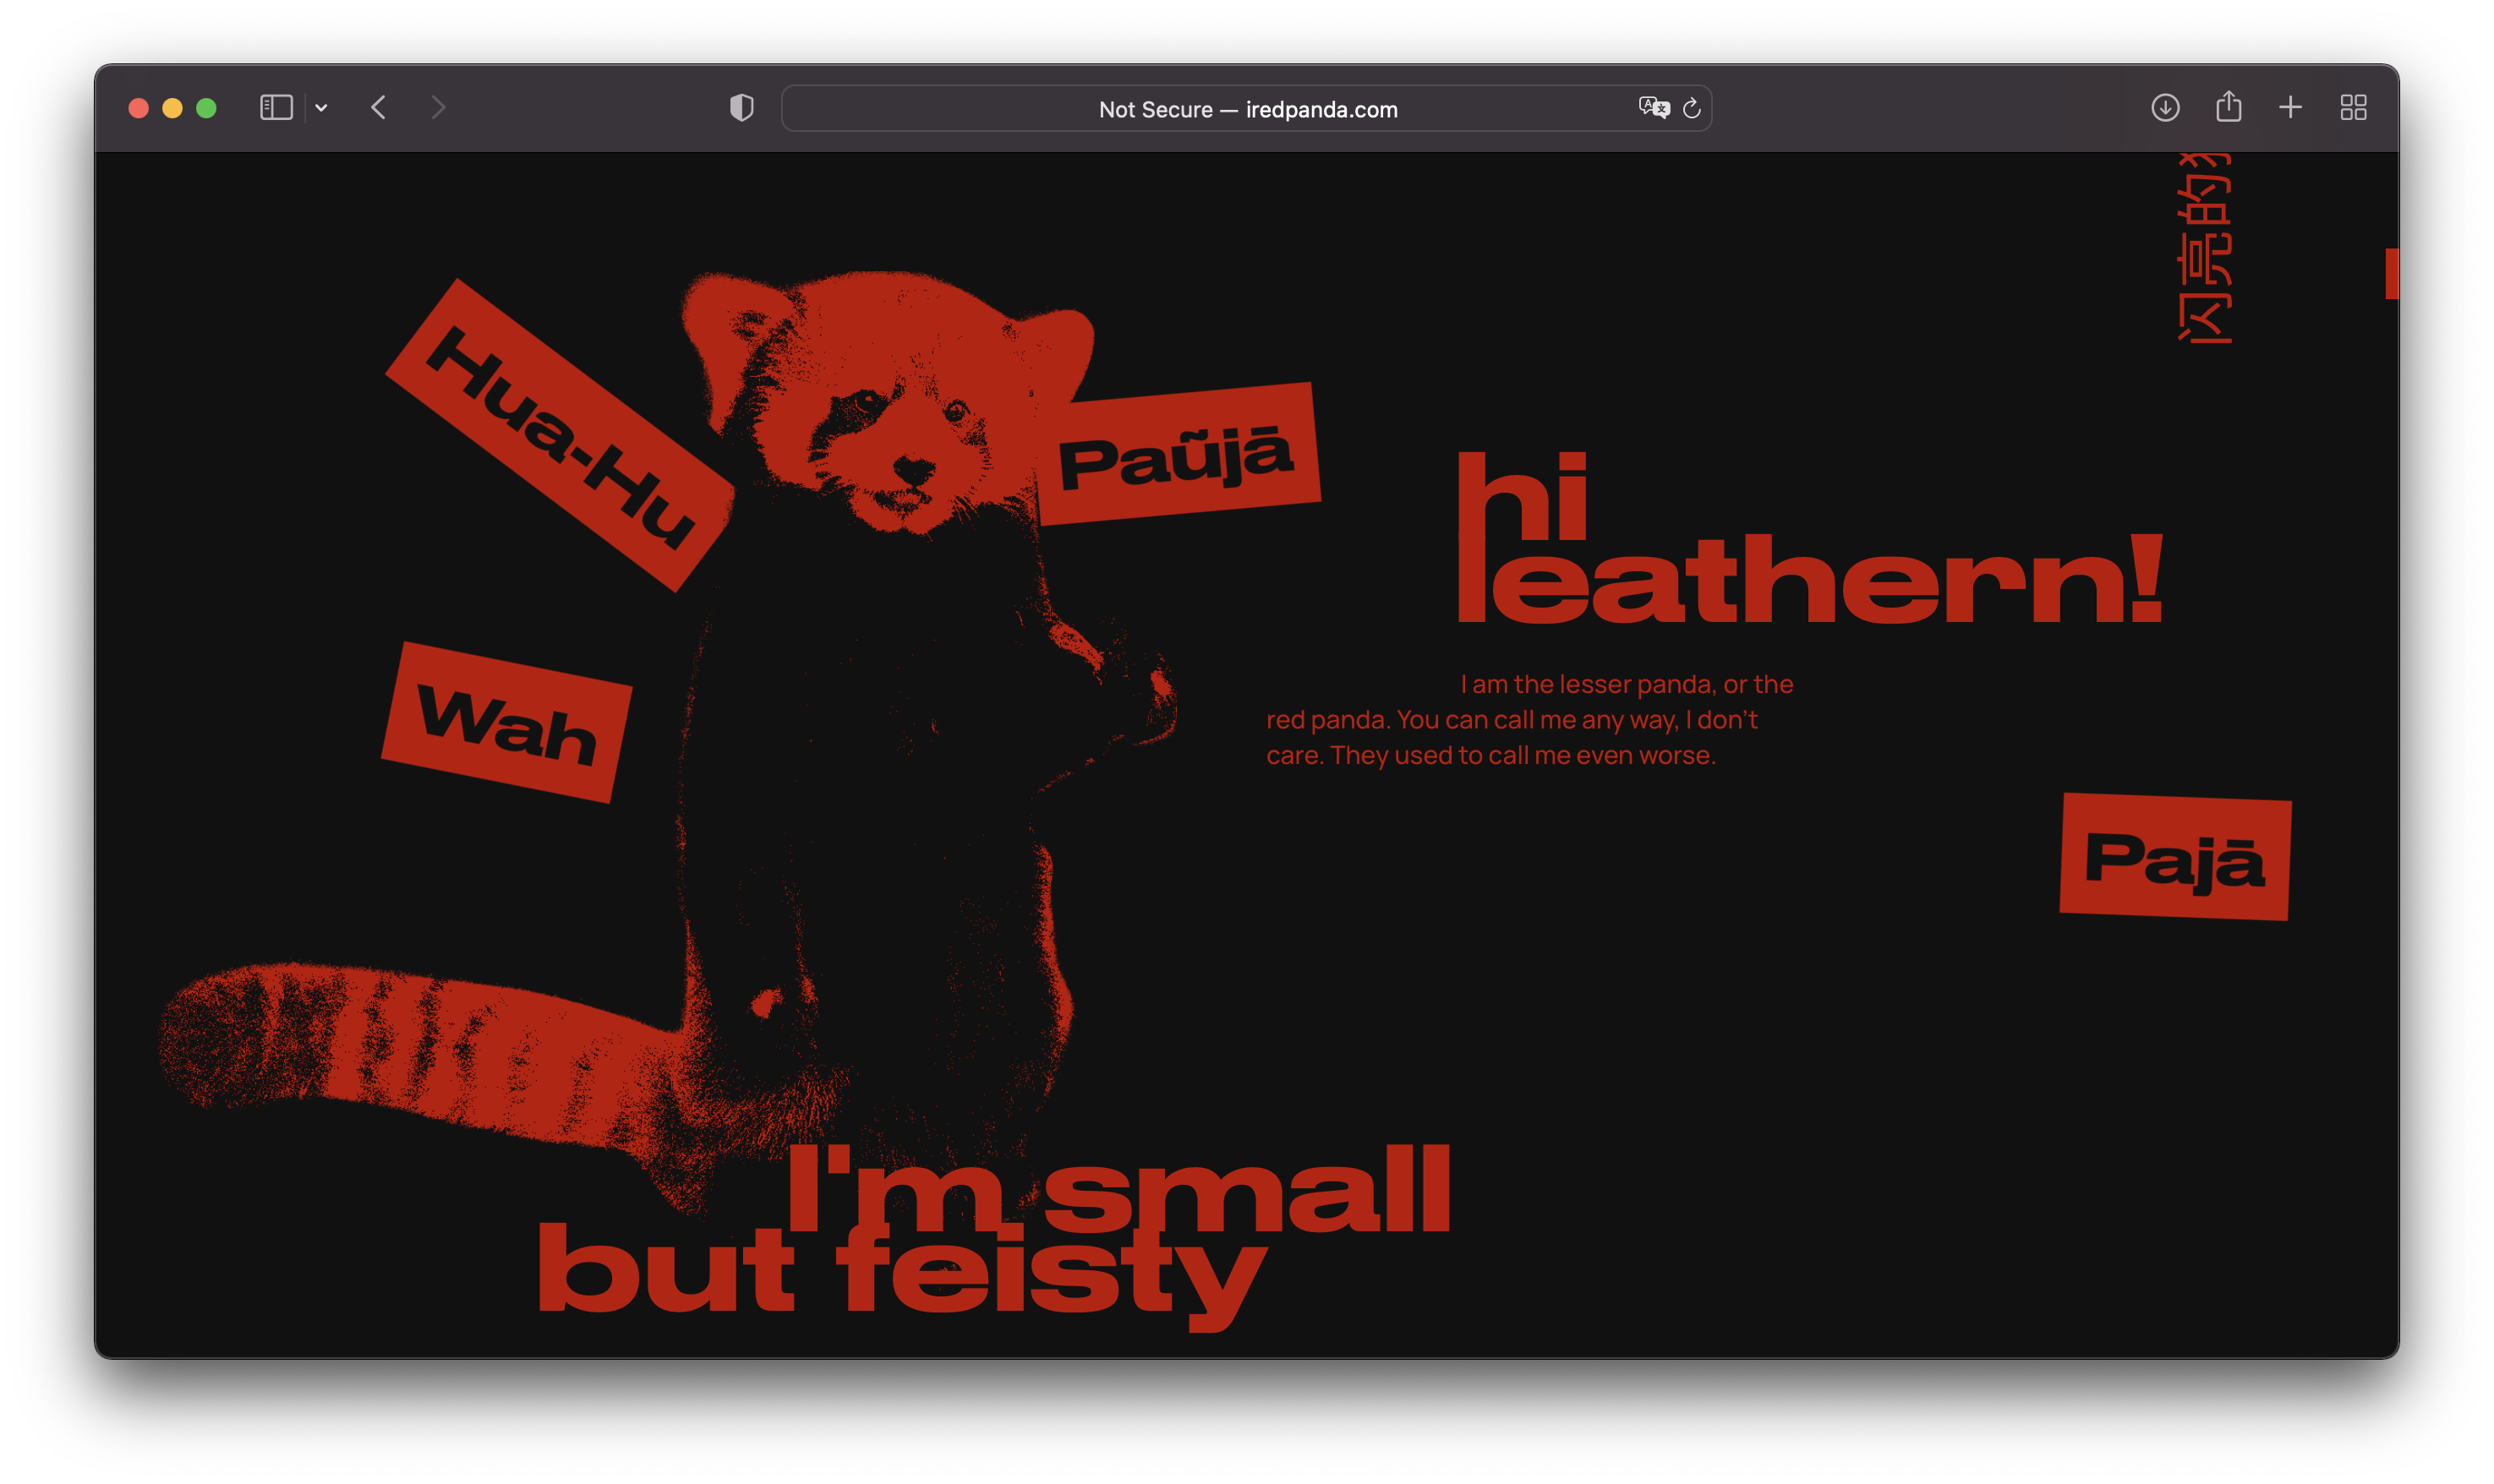2494x1484 pixels.
Task: Click the Hua-Hu name label
Action: (561, 436)
